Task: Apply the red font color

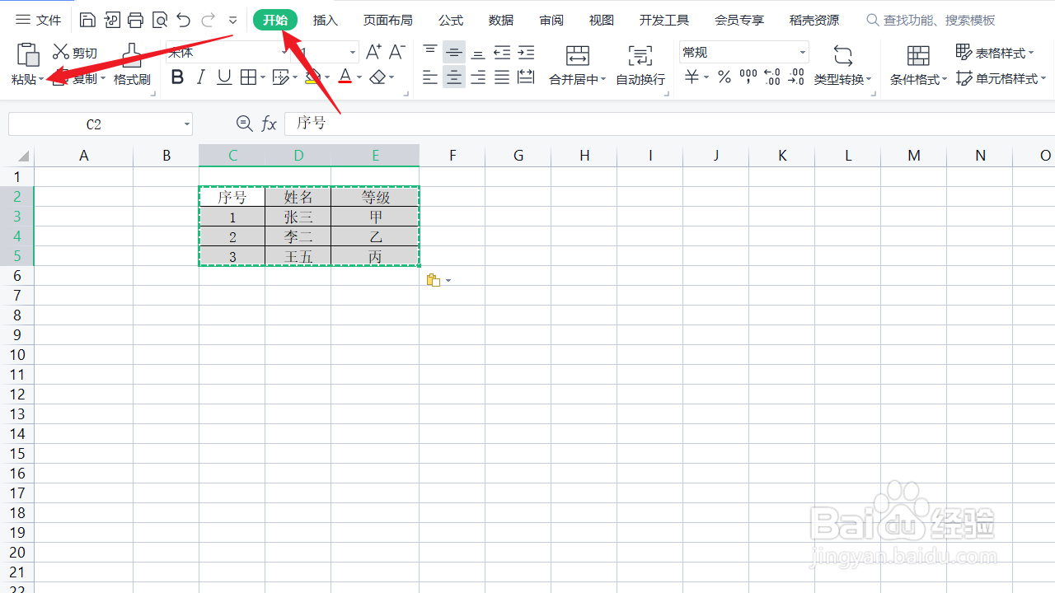Action: coord(345,77)
